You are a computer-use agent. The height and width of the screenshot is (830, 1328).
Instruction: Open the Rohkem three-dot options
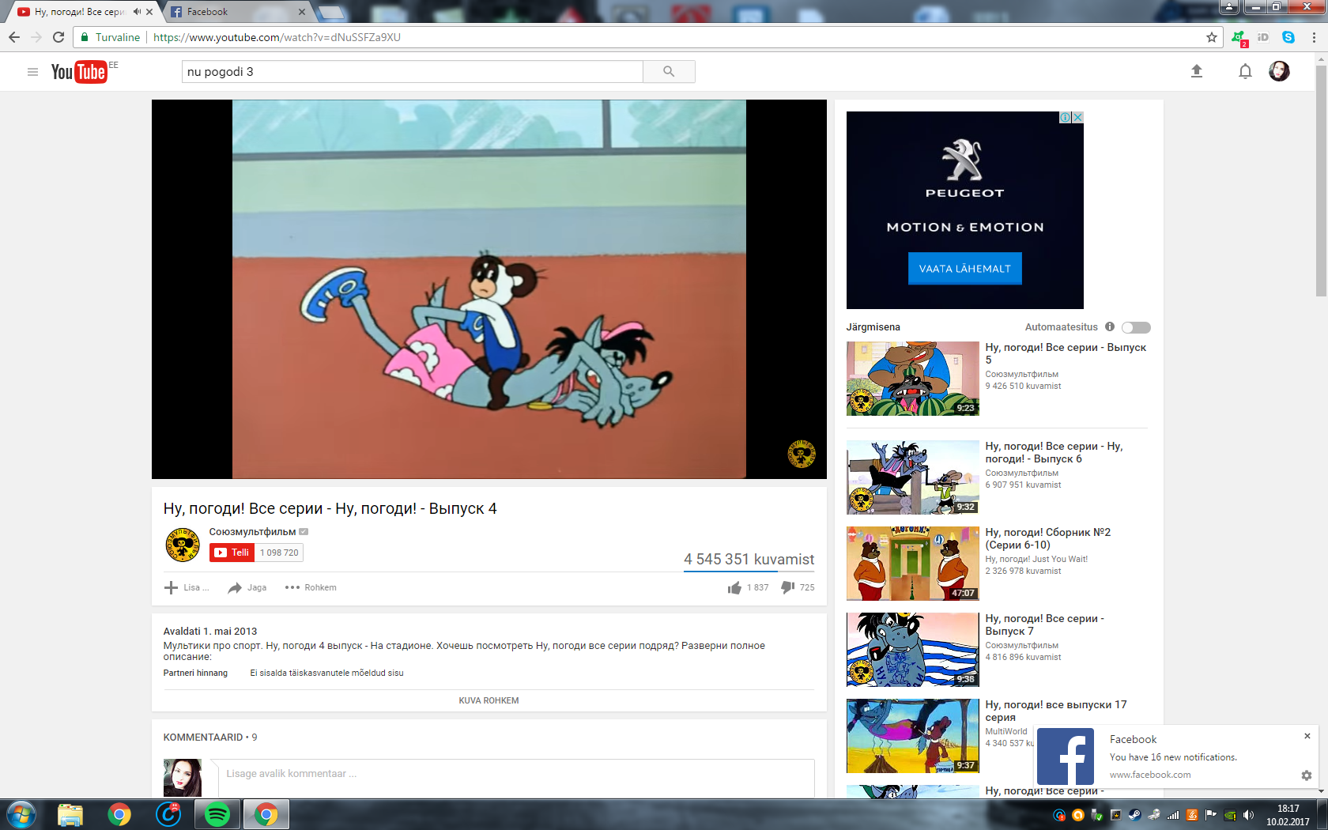click(x=311, y=587)
